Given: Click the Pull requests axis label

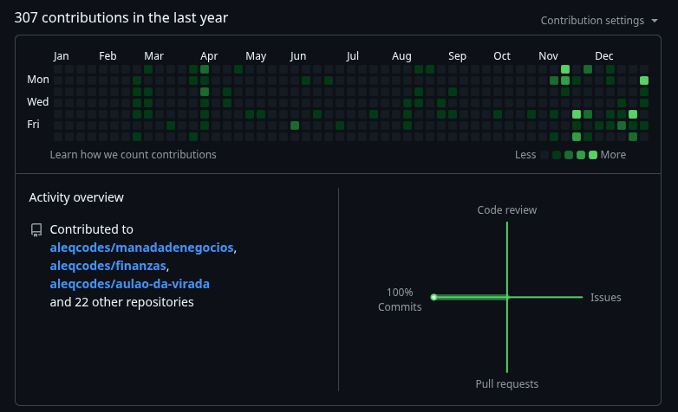Looking at the screenshot, I should pyautogui.click(x=506, y=384).
